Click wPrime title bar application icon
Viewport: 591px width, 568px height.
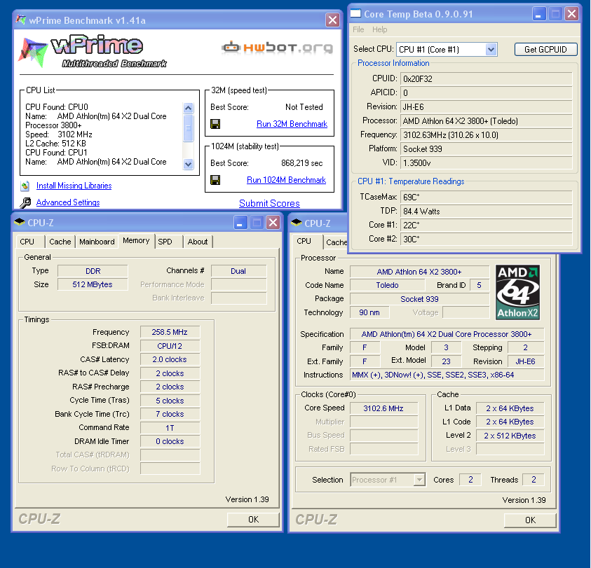tap(21, 20)
